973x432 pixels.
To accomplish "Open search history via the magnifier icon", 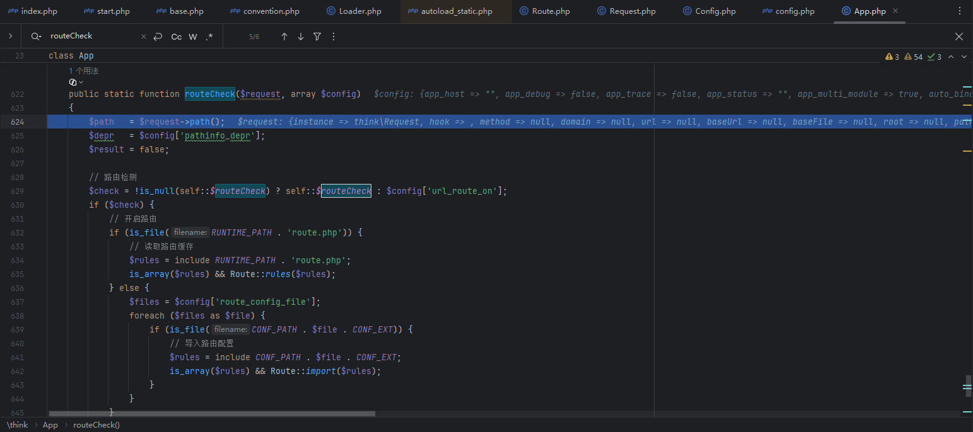I will (36, 37).
